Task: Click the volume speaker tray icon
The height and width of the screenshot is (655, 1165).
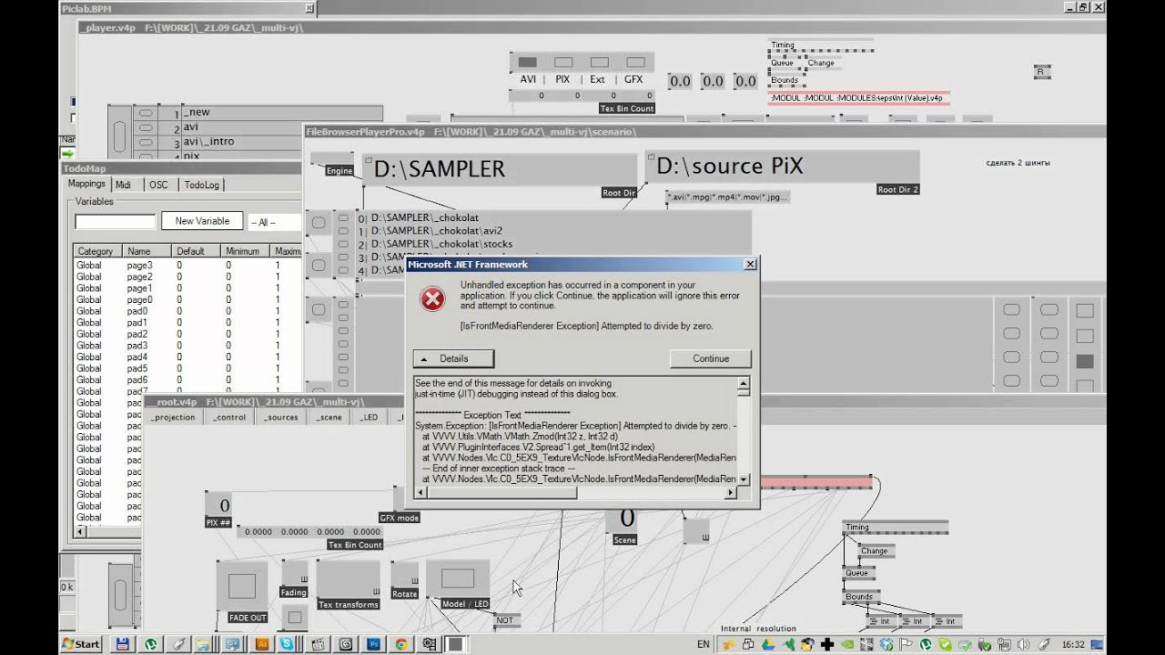Action: point(1023,644)
